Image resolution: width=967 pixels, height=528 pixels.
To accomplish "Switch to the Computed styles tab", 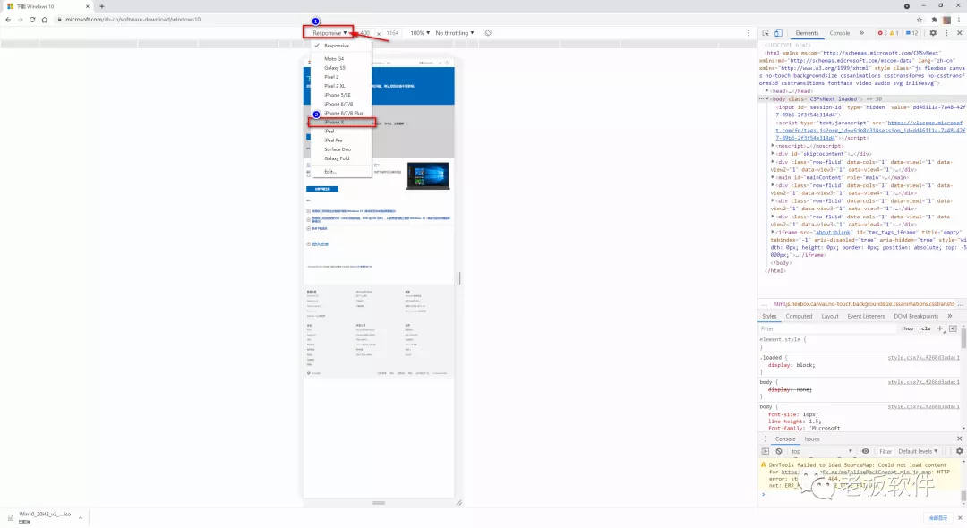I will (x=798, y=315).
